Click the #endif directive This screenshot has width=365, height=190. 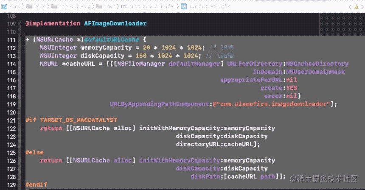(x=36, y=184)
